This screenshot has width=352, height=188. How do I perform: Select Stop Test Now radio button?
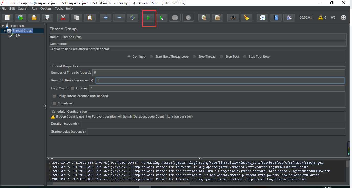tap(245, 57)
